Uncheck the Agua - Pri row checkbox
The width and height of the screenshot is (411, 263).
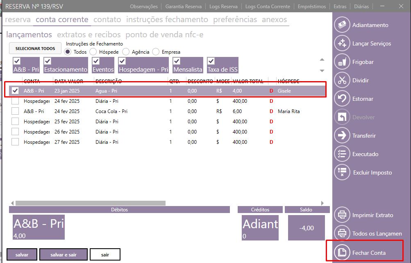click(x=15, y=91)
